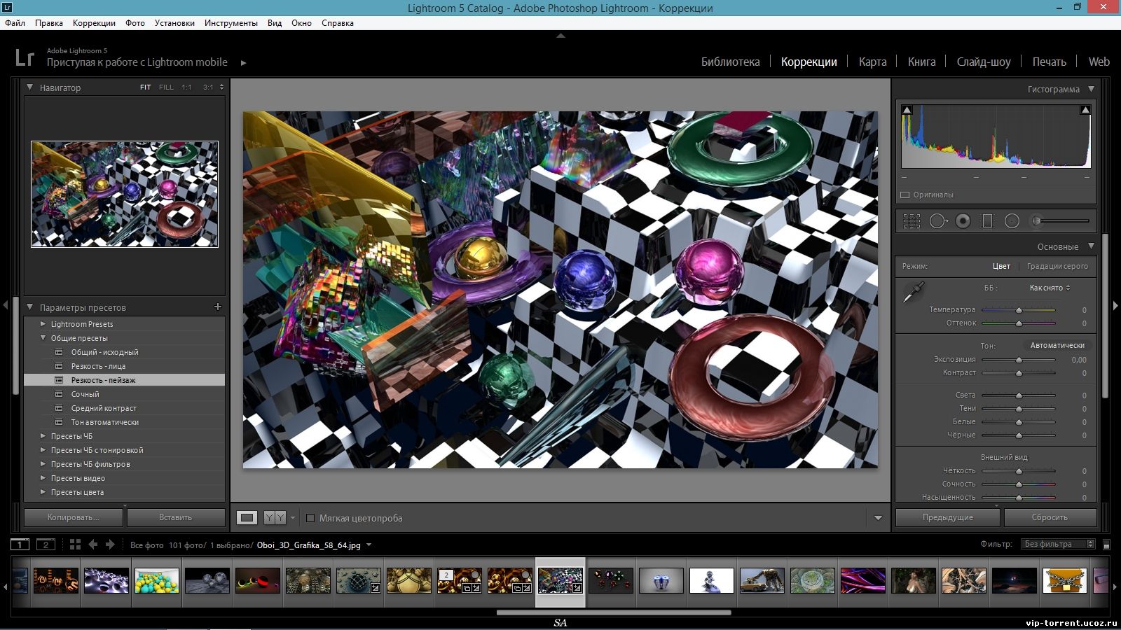The image size is (1121, 630).
Task: Open grid view from filmstrip bar
Action: 75,545
